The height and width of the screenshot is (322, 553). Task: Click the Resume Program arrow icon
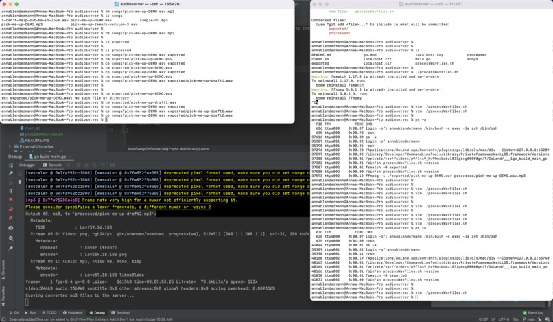coord(11,183)
